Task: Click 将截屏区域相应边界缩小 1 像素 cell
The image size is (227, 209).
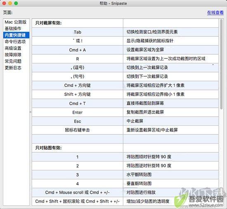Action: [x=171, y=94]
